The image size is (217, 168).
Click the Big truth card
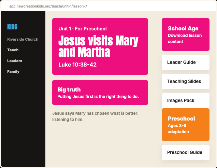coord(100,93)
